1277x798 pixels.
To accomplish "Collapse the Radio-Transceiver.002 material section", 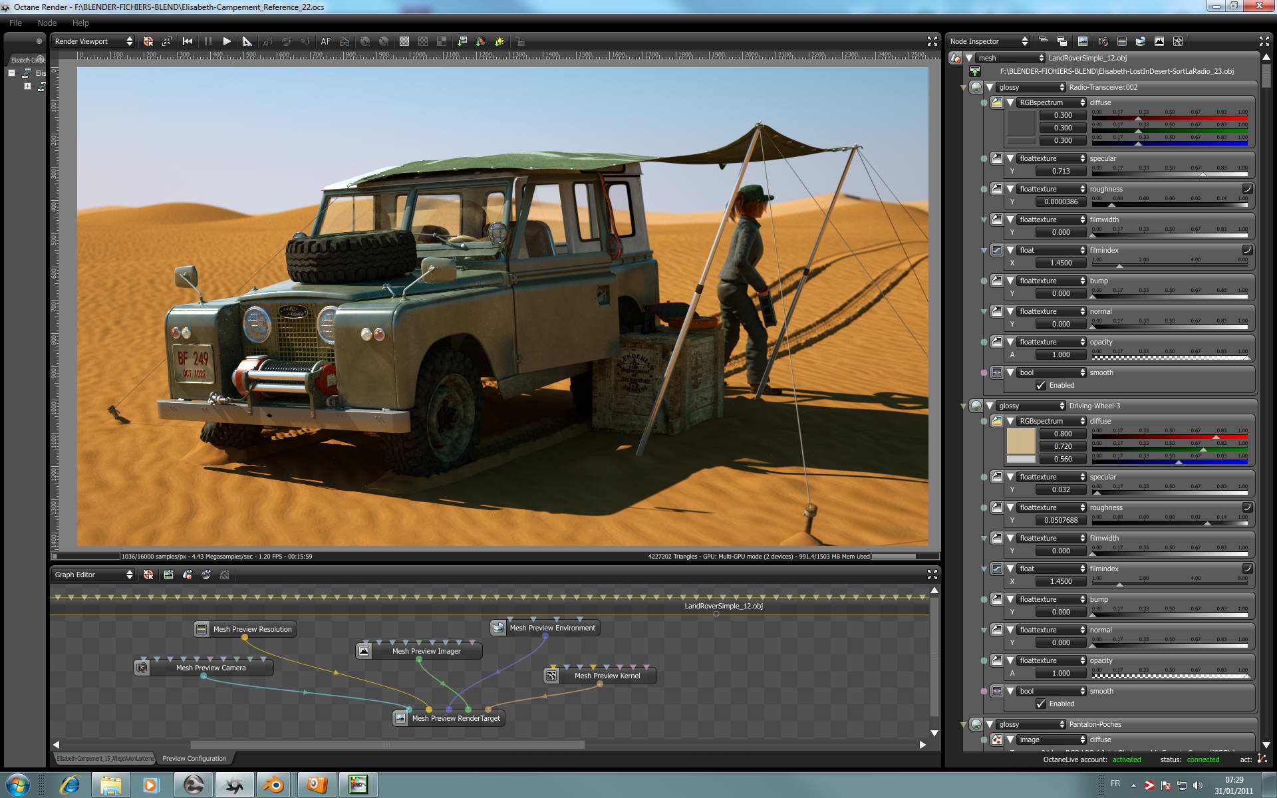I will coord(990,87).
